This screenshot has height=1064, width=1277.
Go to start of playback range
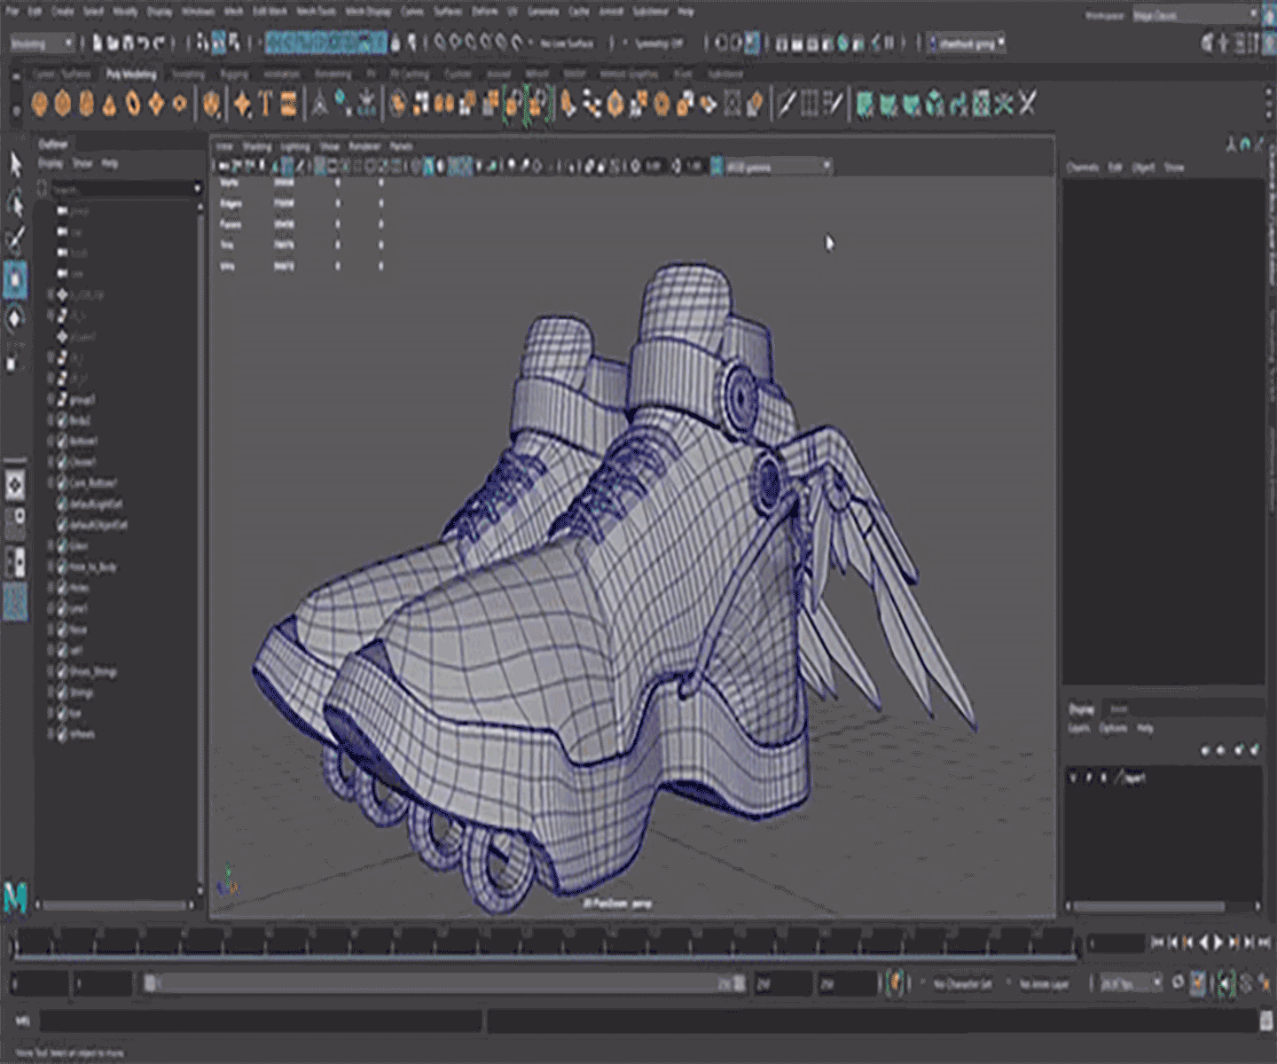[1157, 943]
